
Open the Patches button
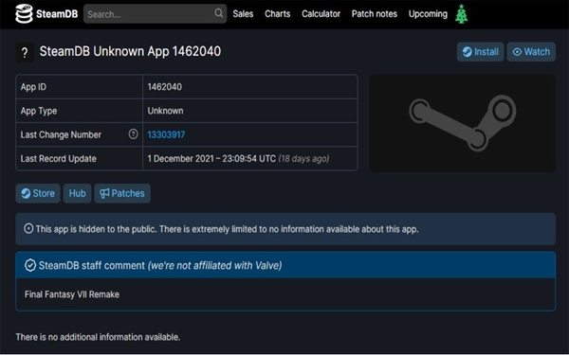122,193
